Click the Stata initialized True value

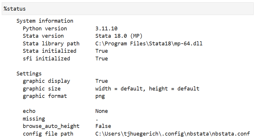tap(102, 51)
